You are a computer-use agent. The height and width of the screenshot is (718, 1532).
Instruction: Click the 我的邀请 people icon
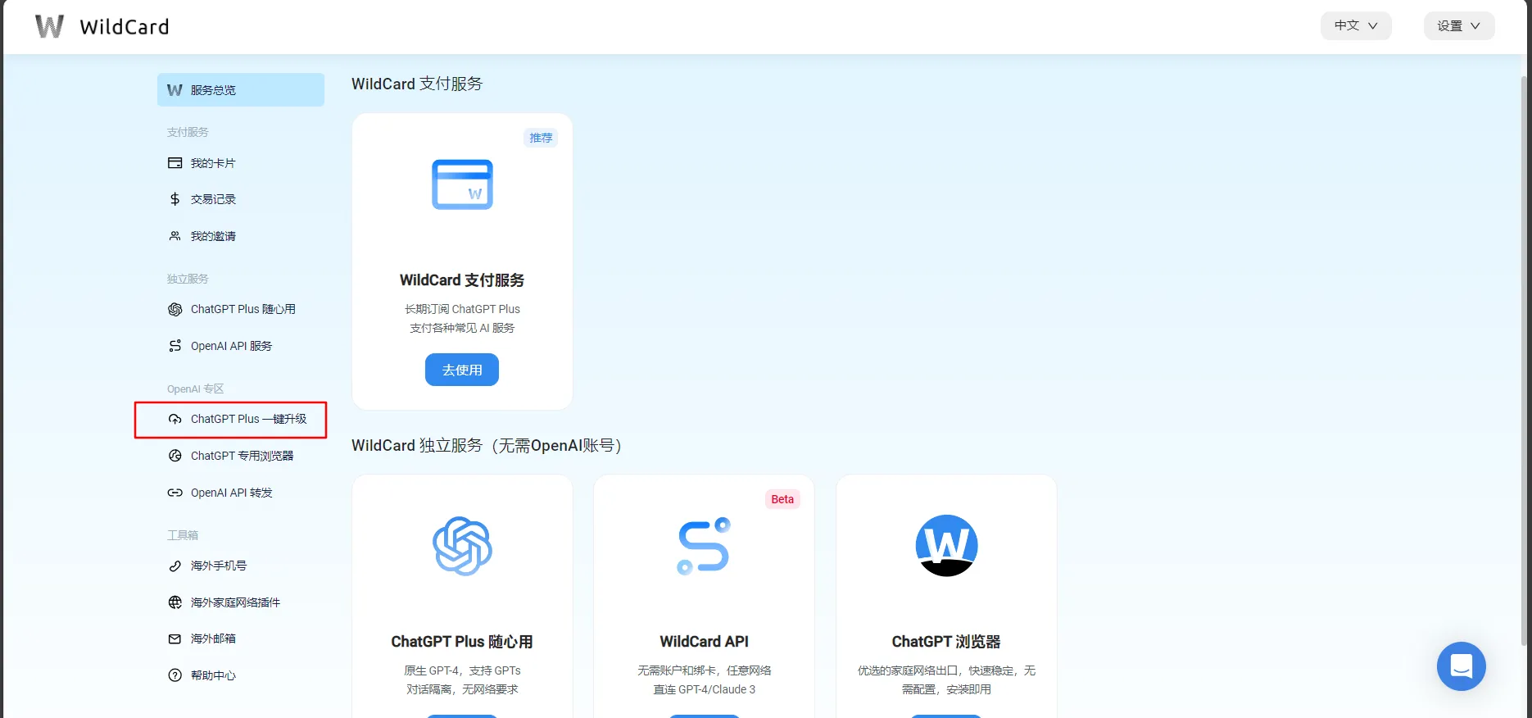(x=175, y=236)
